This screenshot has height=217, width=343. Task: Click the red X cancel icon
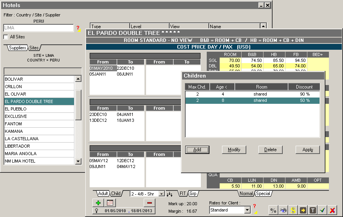click(332, 210)
